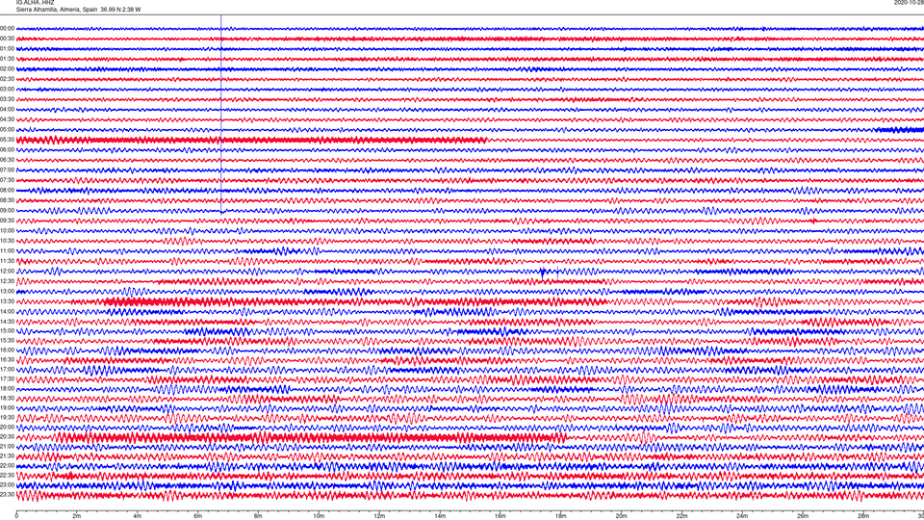The height and width of the screenshot is (520, 924).
Task: Pick the 08:30 time label
Action: point(7,200)
